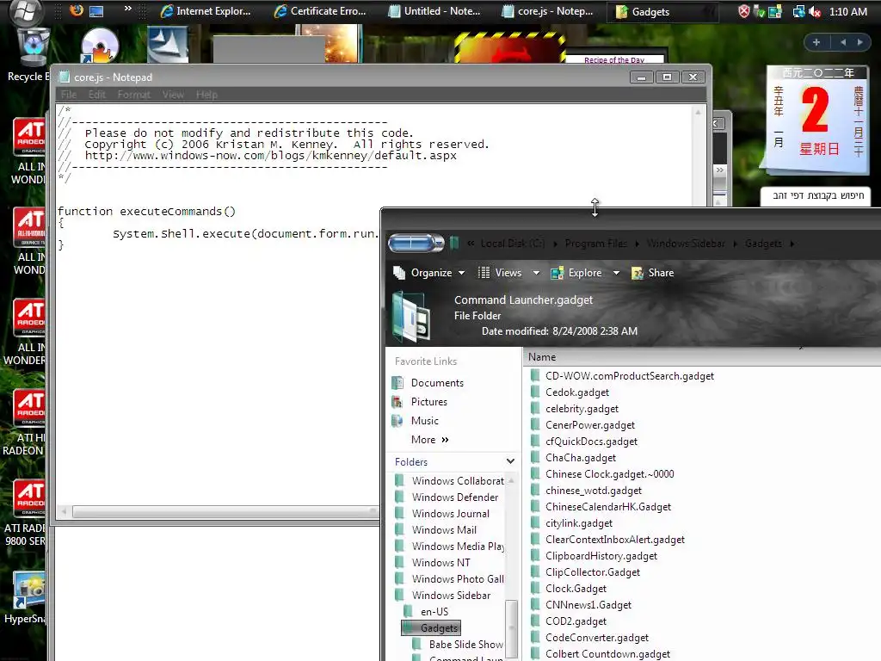Click the Hebrew yellow pages search field

point(816,195)
